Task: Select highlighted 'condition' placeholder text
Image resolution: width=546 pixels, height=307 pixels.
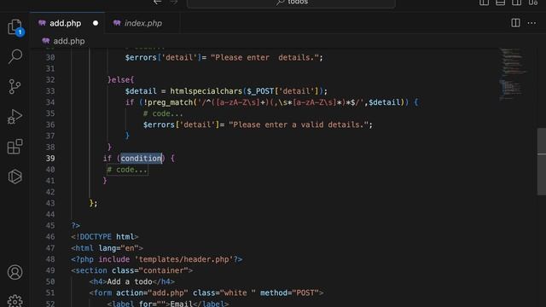Action: pyautogui.click(x=141, y=159)
